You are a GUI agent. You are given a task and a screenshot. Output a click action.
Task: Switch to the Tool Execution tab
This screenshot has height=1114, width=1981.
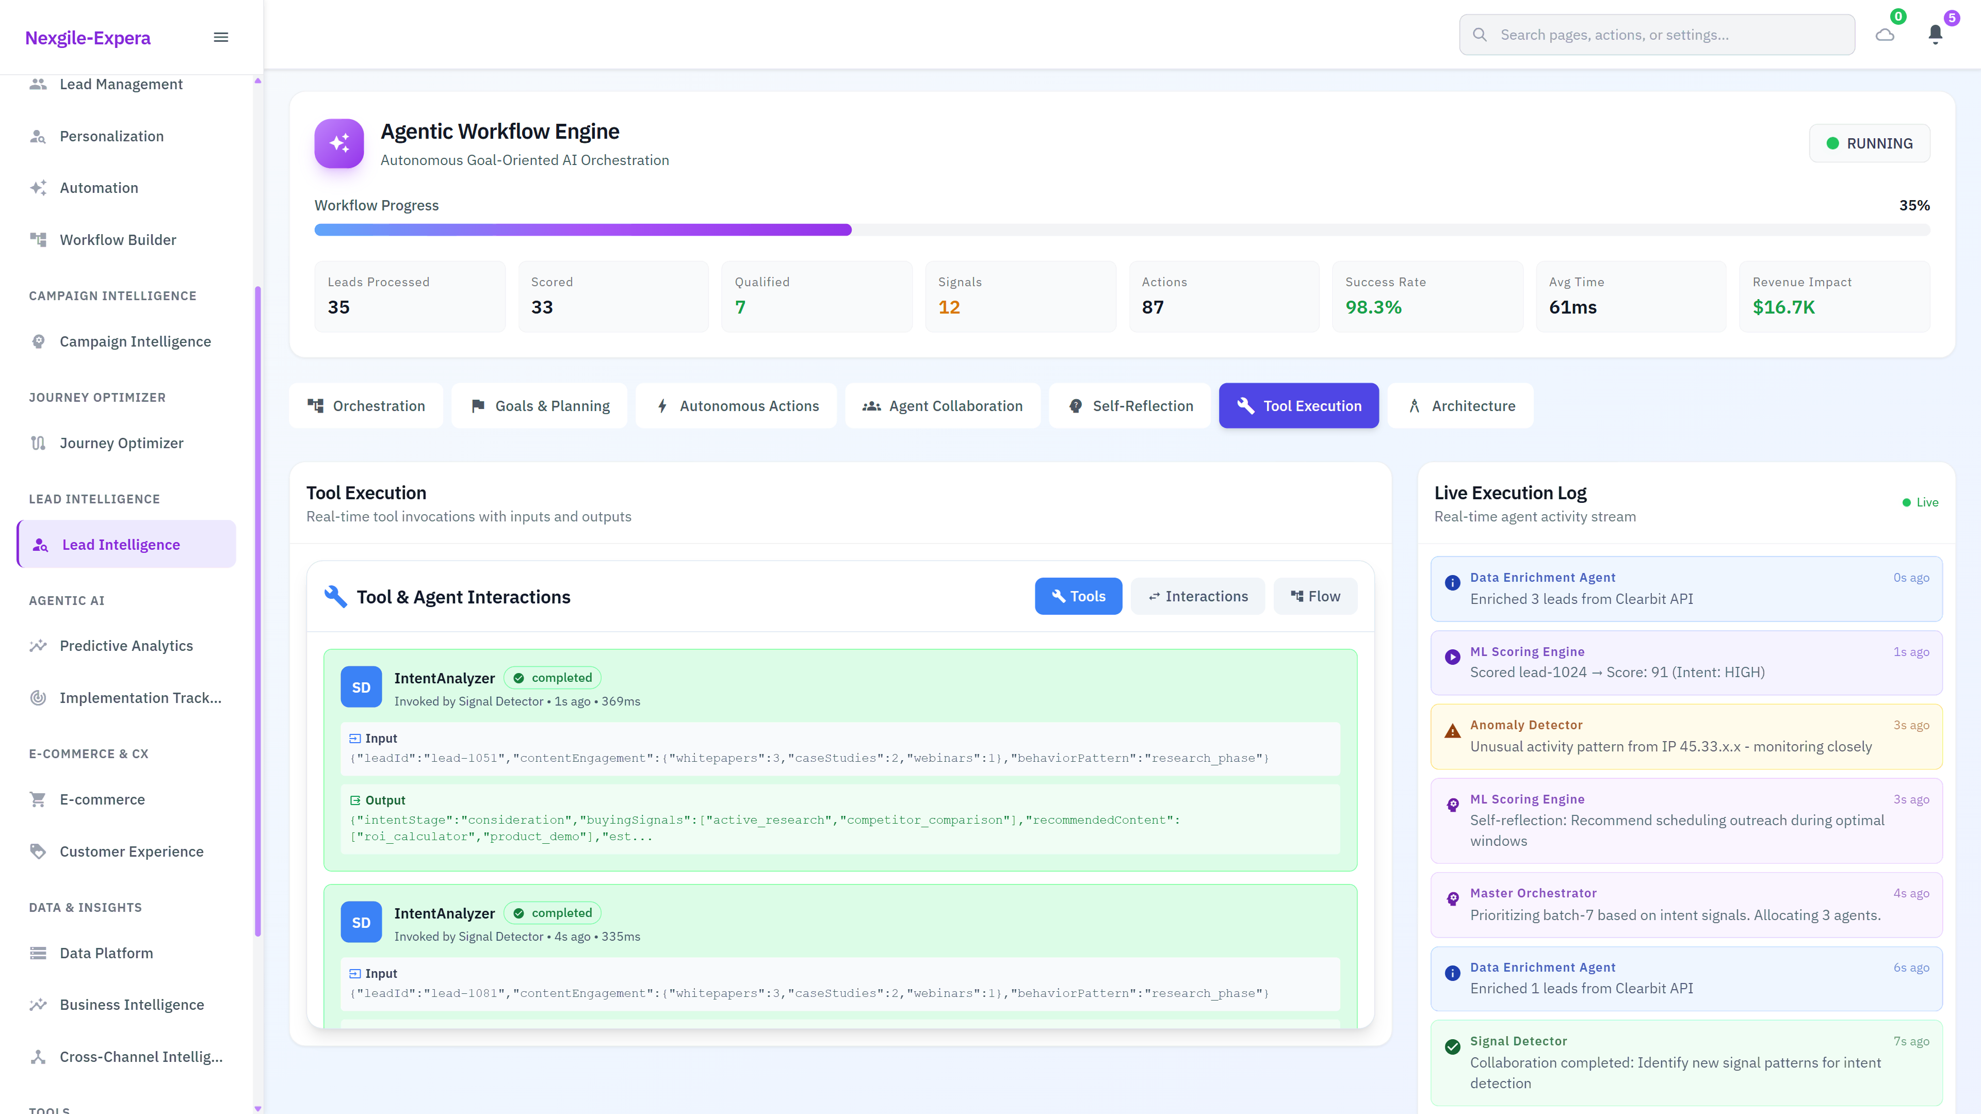pyautogui.click(x=1298, y=405)
